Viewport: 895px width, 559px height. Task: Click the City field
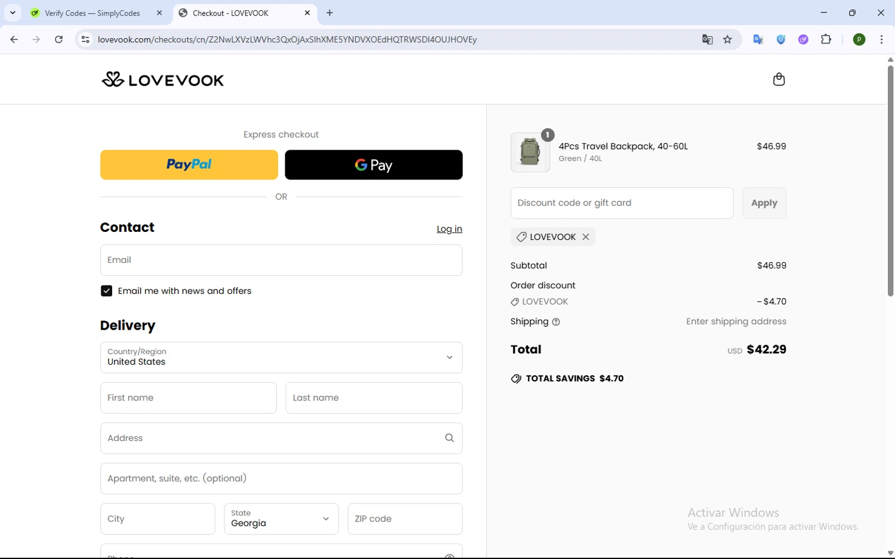click(158, 519)
